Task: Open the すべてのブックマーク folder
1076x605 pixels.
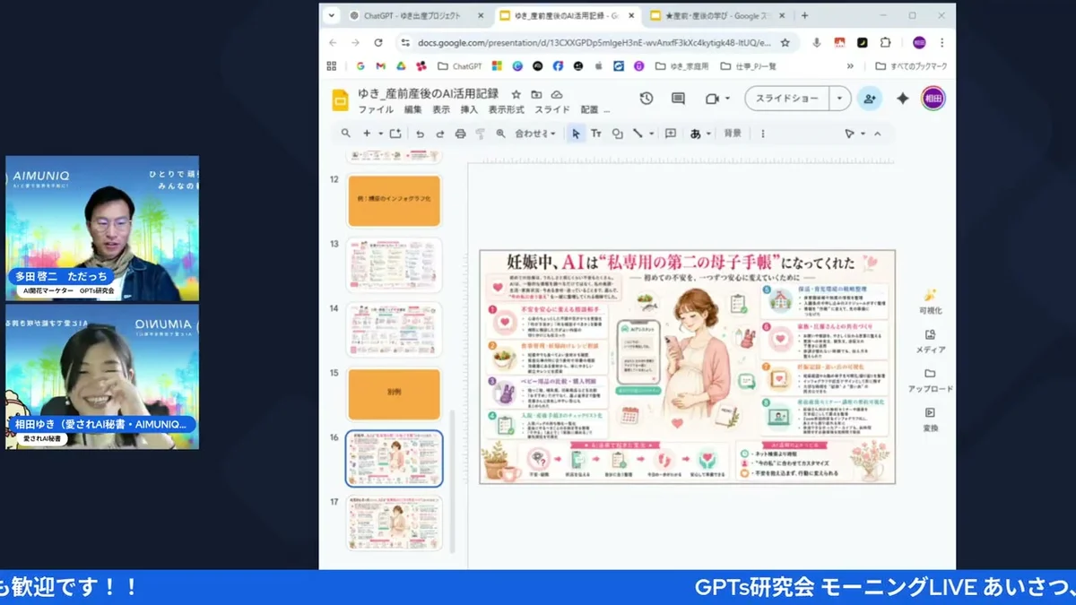Action: pos(911,66)
